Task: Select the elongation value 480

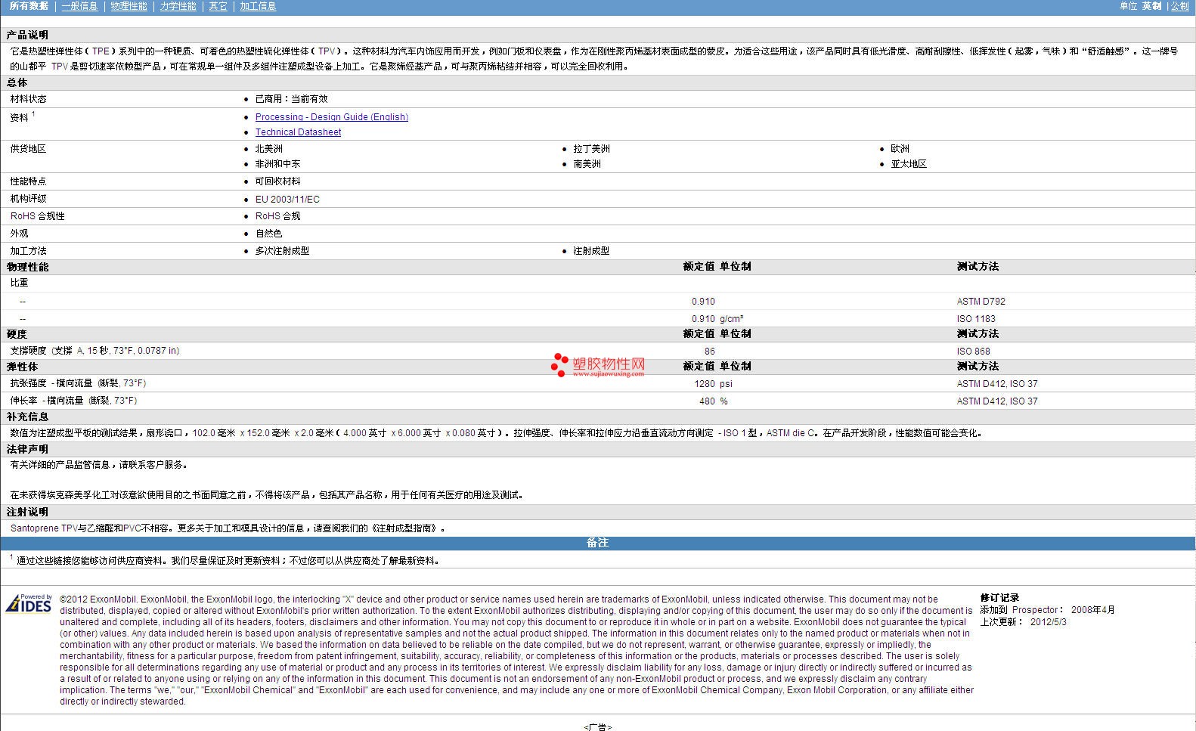Action: click(707, 401)
